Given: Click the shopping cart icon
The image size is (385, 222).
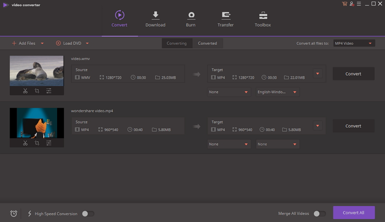Looking at the screenshot, I should [345, 4].
